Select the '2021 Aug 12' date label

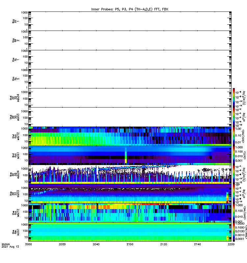[x=10, y=247]
